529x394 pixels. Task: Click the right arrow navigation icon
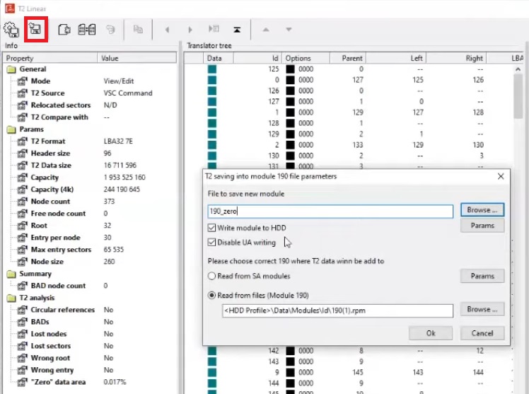point(190,30)
